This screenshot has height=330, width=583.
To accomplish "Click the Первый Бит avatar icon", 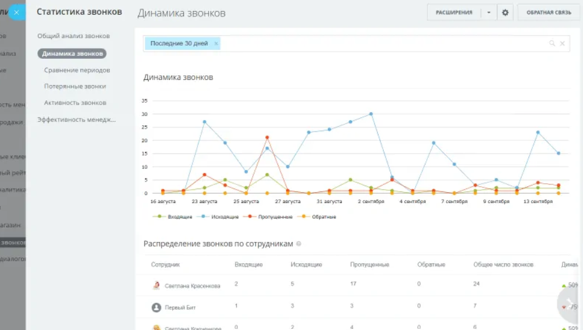I will 156,307.
